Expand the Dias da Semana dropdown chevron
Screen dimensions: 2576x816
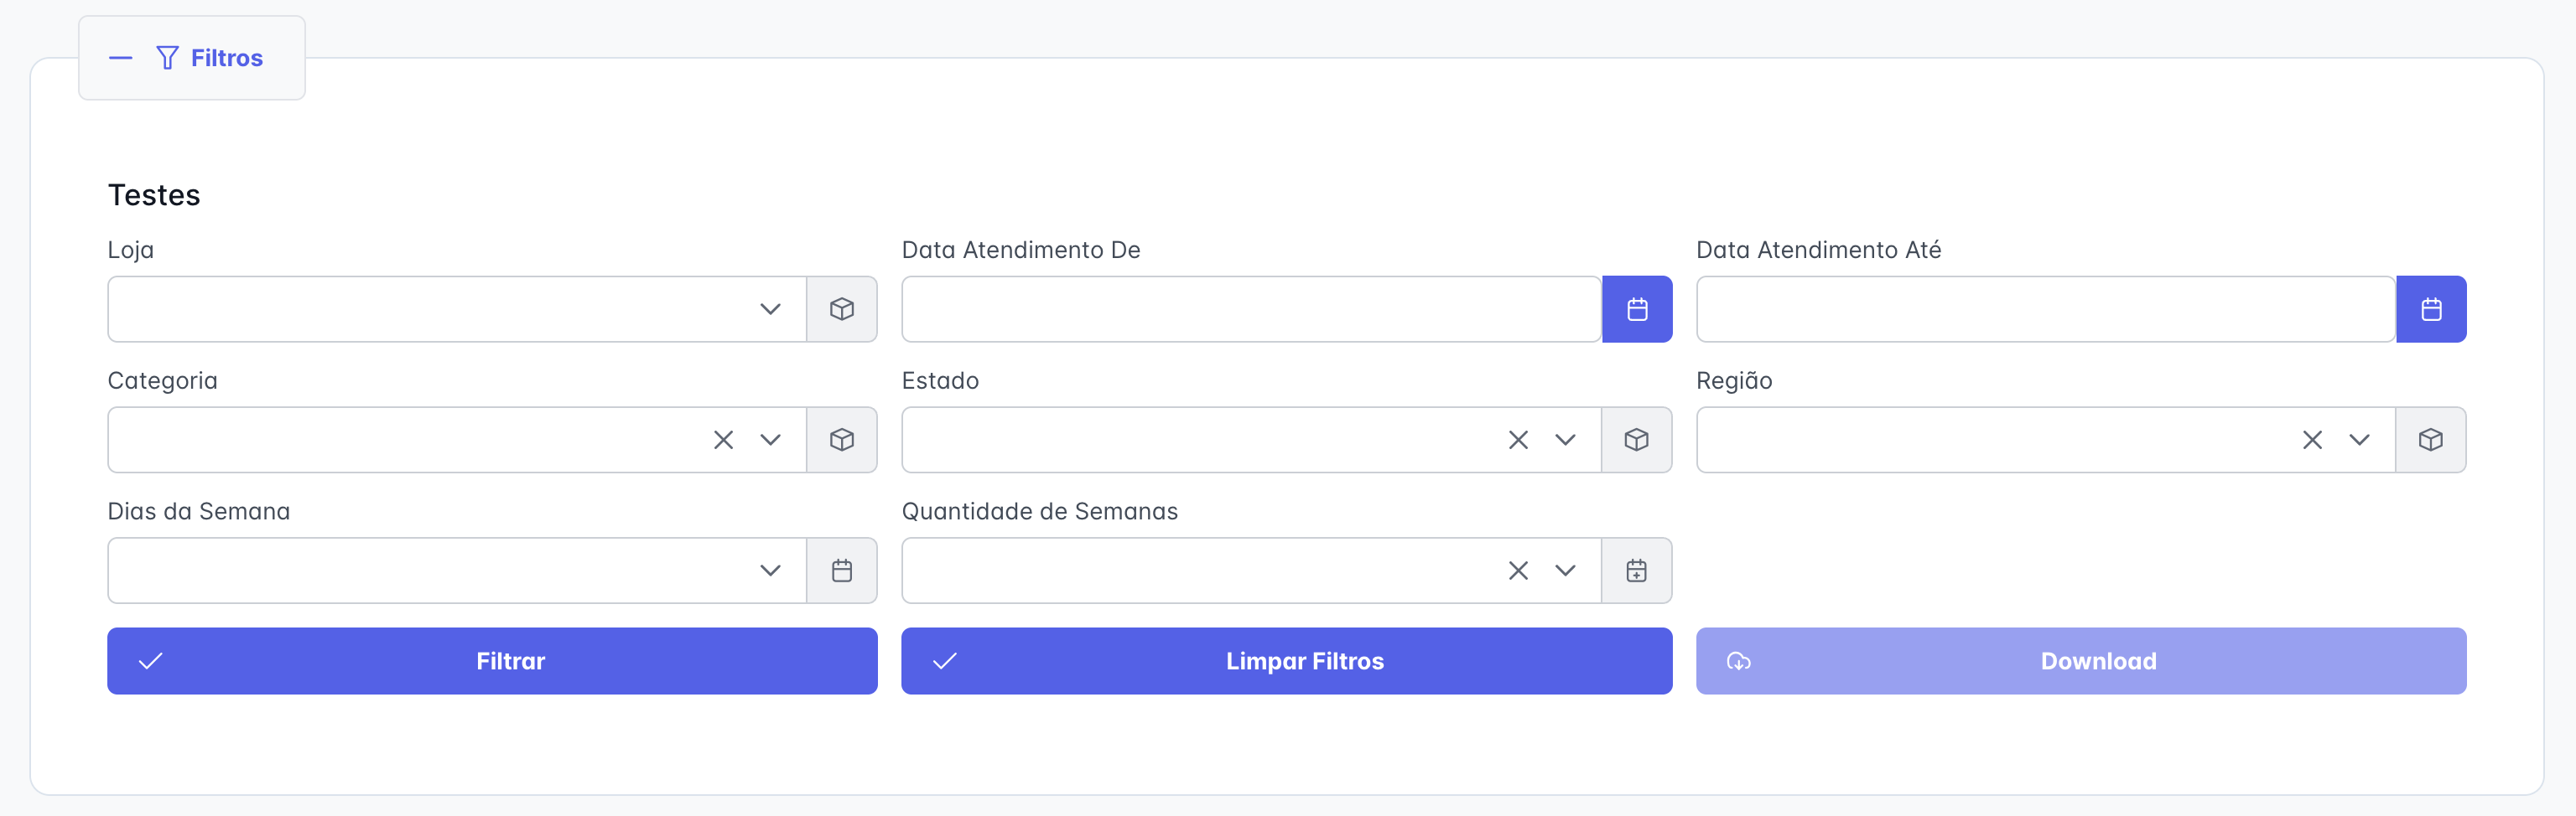click(x=769, y=571)
